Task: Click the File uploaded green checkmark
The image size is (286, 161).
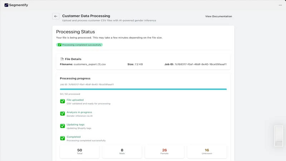Action: point(62,101)
